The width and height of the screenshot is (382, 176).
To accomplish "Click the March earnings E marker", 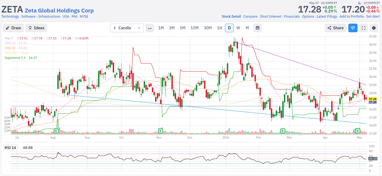I will (x=283, y=131).
